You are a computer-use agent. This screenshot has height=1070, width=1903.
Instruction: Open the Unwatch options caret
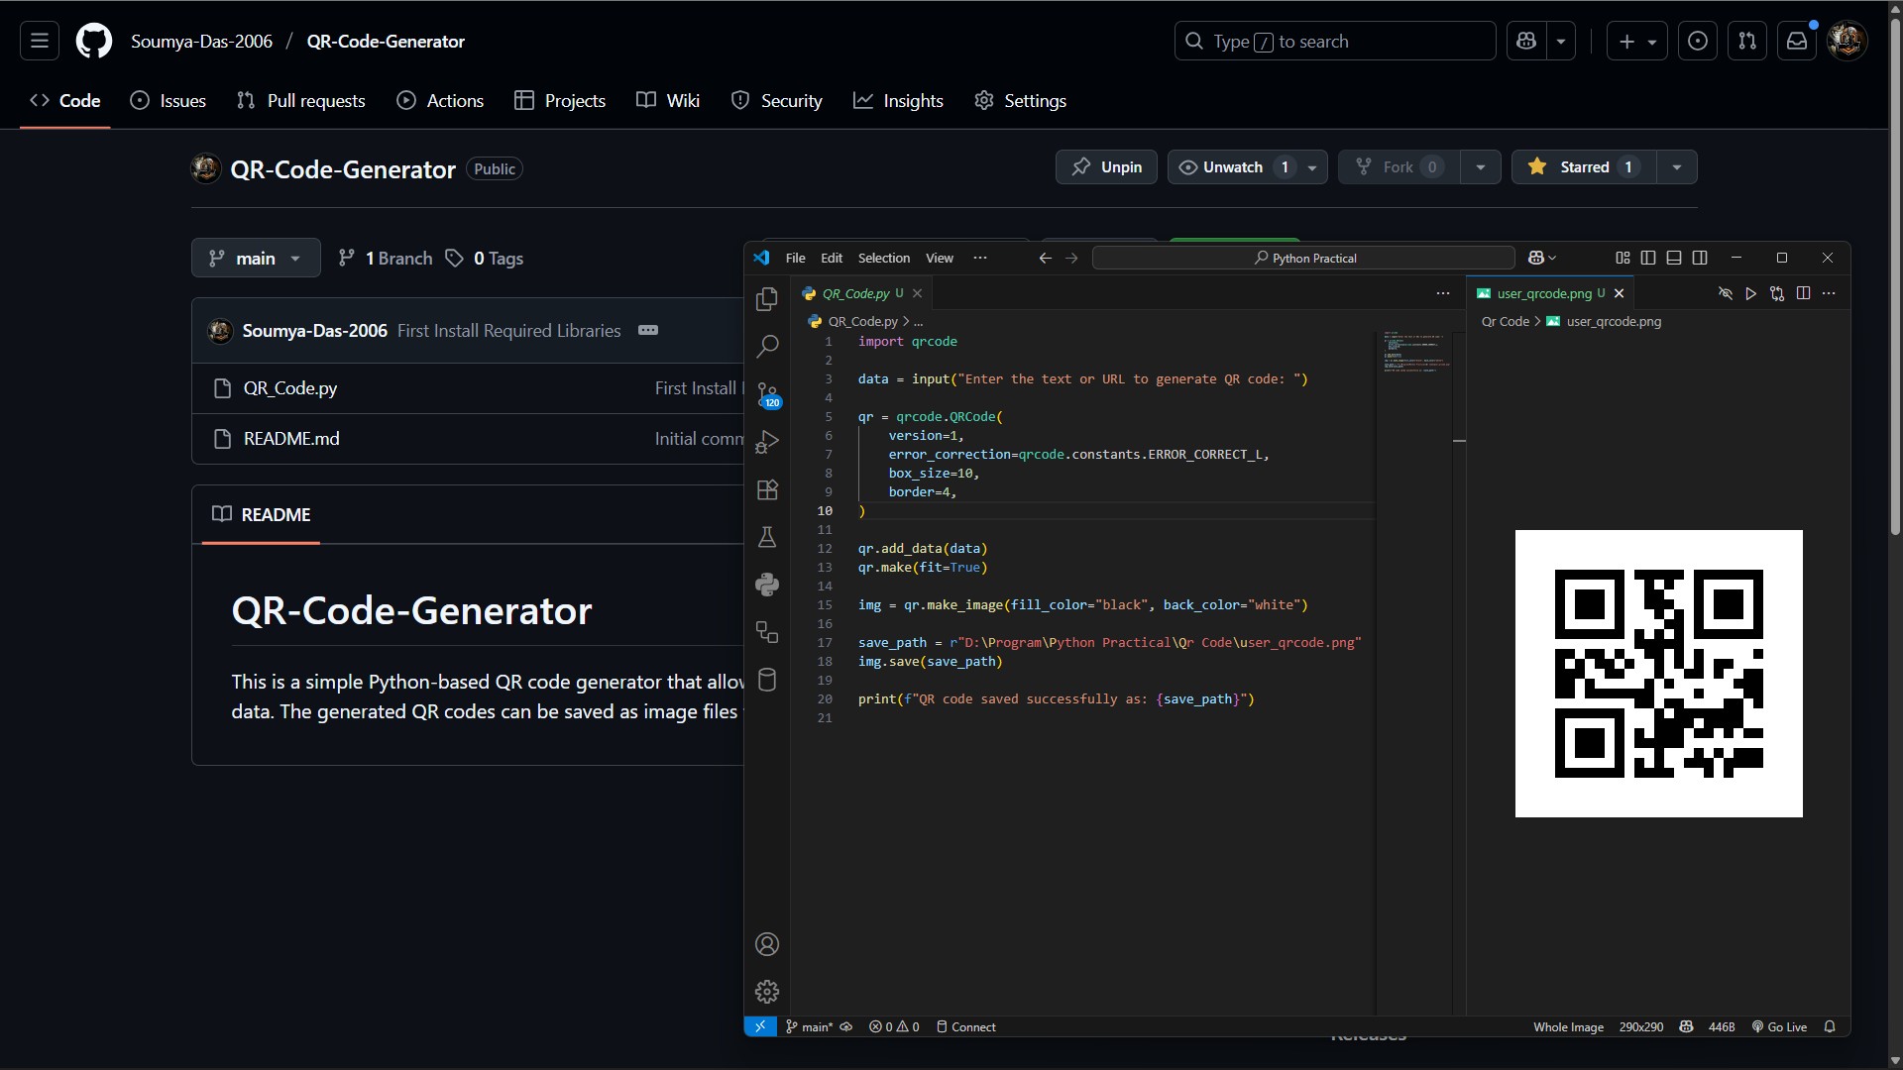(x=1312, y=167)
